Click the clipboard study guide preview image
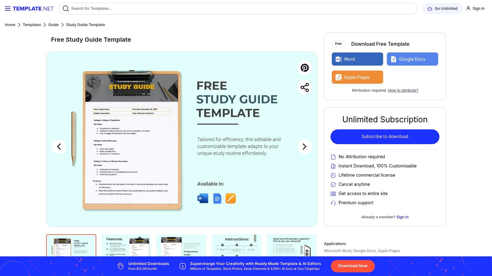This screenshot has height=276, width=492. pyautogui.click(x=132, y=140)
